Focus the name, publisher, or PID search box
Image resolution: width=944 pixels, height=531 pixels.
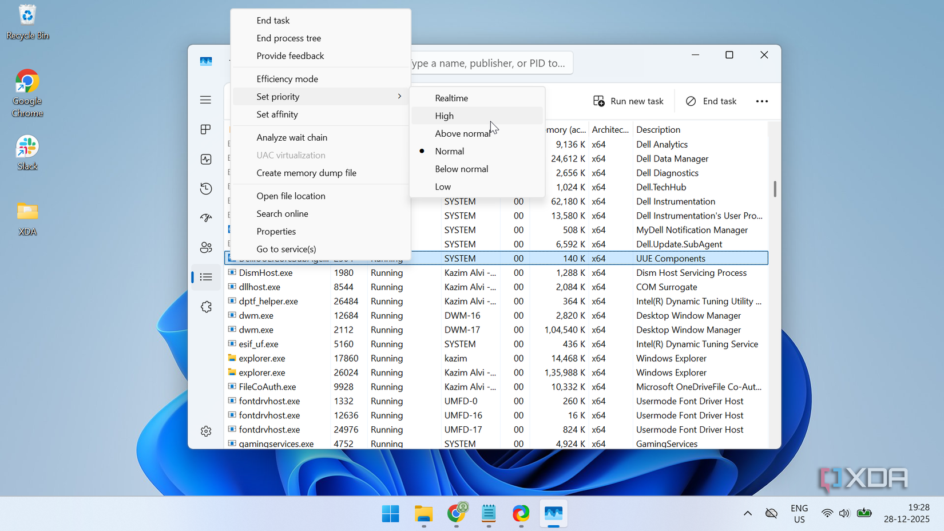491,63
